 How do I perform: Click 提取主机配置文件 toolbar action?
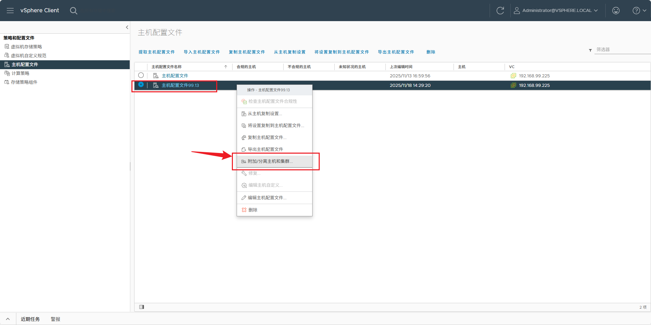pos(157,52)
